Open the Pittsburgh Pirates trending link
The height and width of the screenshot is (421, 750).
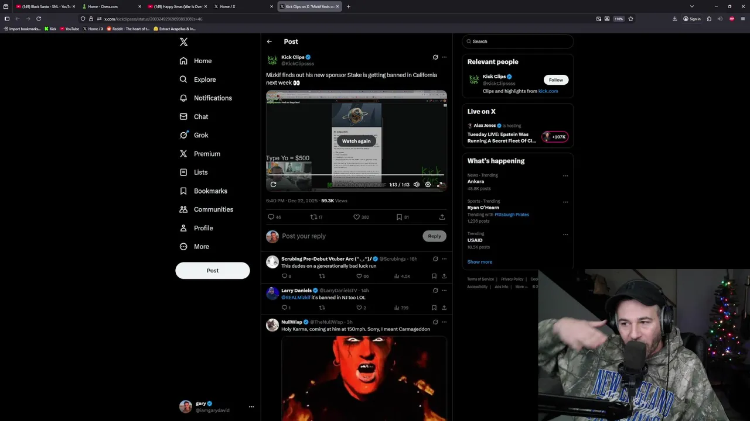(x=512, y=215)
